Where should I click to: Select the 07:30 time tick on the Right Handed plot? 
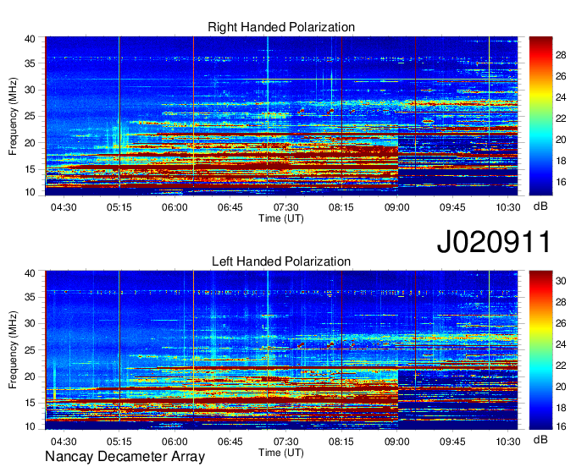point(285,207)
